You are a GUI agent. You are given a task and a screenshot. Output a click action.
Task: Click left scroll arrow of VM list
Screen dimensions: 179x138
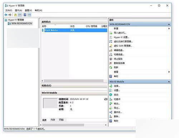coord(42,81)
